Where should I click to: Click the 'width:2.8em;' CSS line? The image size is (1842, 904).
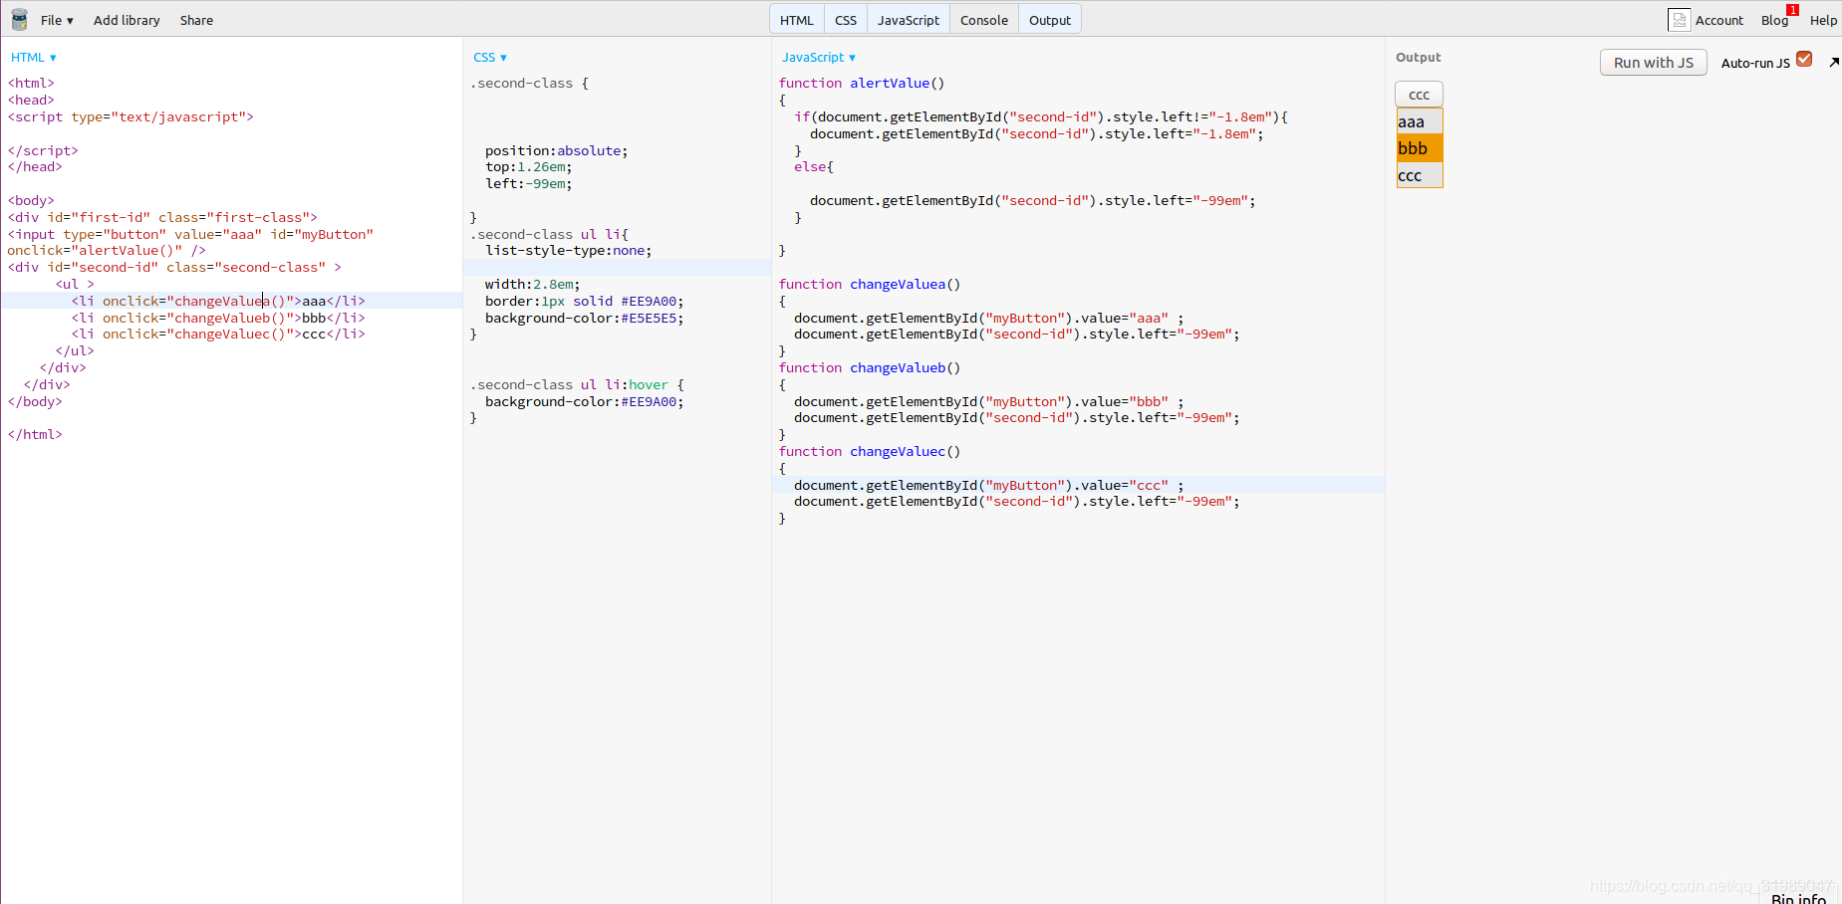[x=533, y=285]
